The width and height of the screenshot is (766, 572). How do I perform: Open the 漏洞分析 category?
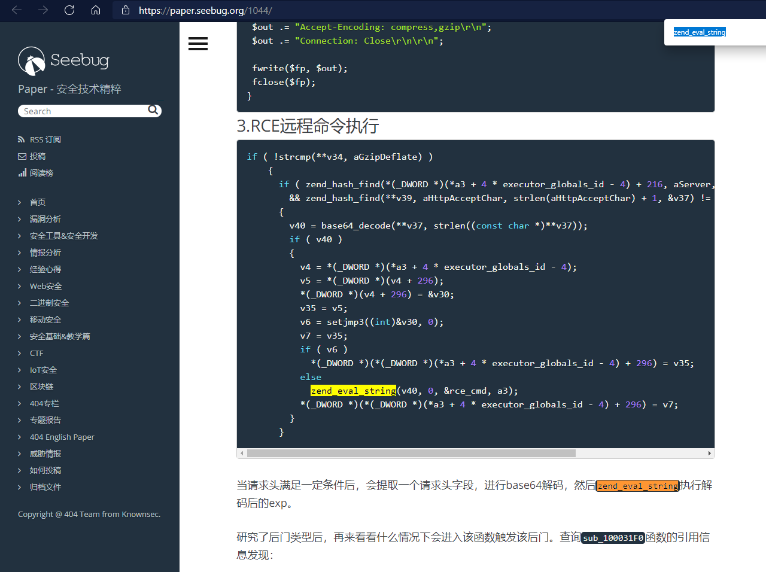click(45, 219)
